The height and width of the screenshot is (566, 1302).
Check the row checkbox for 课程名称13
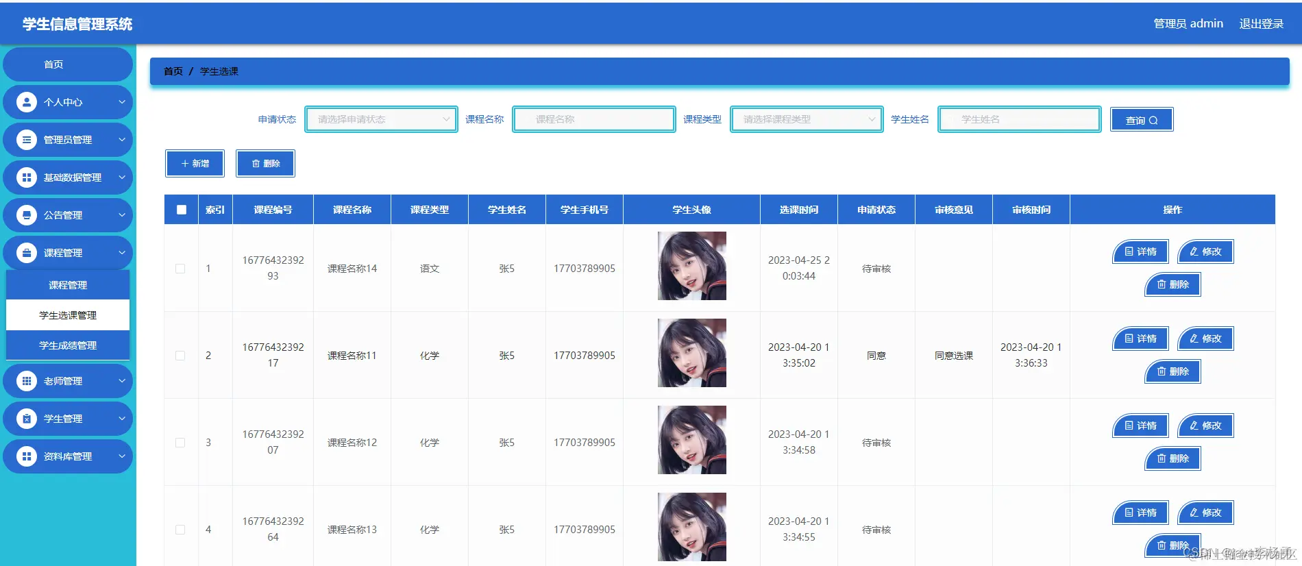click(180, 530)
